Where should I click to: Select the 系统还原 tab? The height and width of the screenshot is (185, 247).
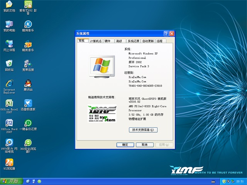point(133,41)
